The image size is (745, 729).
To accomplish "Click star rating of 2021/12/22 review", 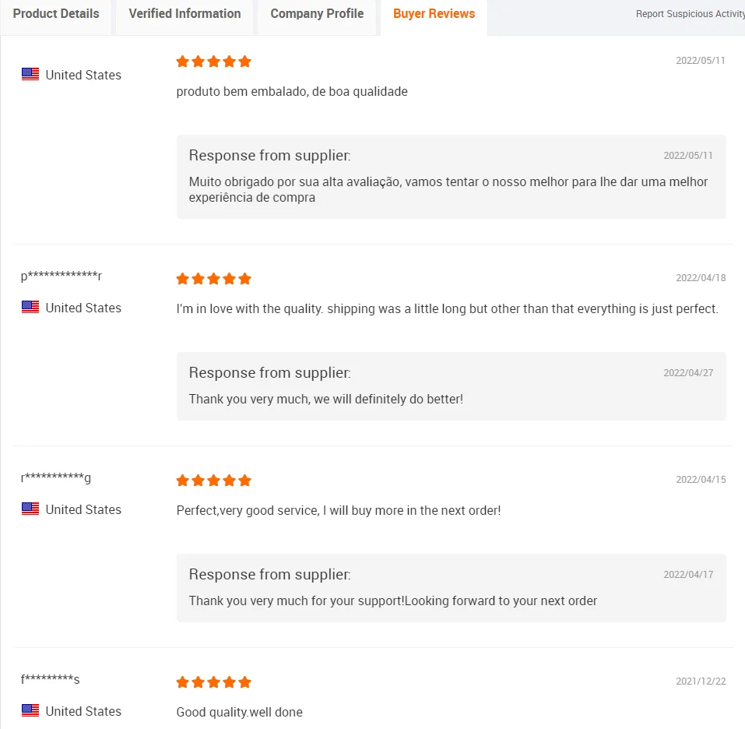I will pos(213,682).
